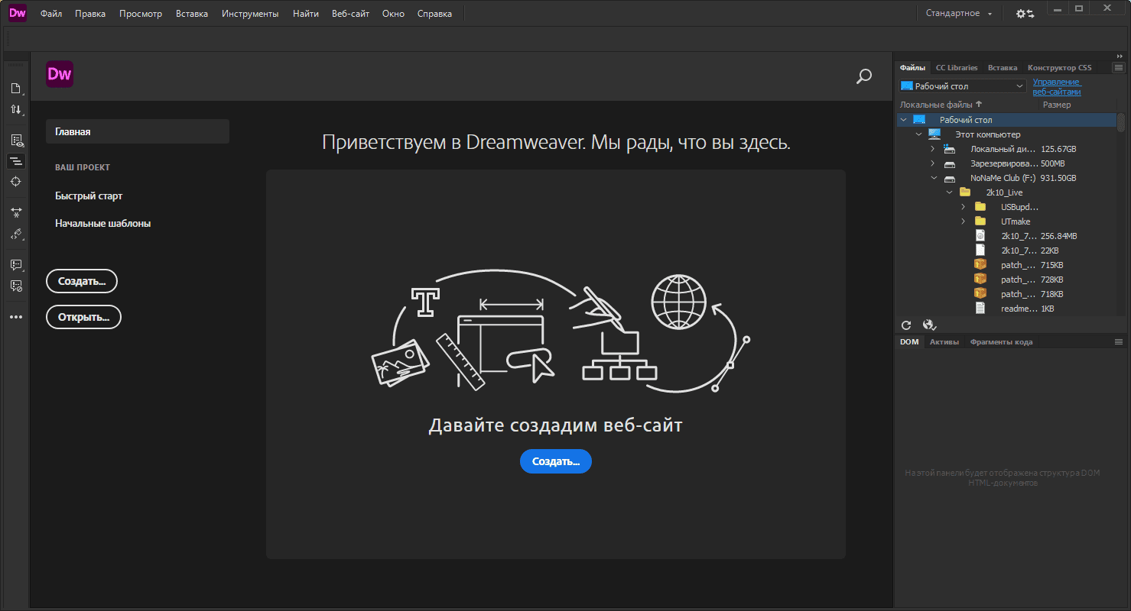Viewport: 1131px width, 611px height.
Task: Open the Стандартное workspace dropdown
Action: (x=959, y=14)
